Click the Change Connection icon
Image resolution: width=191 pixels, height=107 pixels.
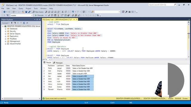7,15
